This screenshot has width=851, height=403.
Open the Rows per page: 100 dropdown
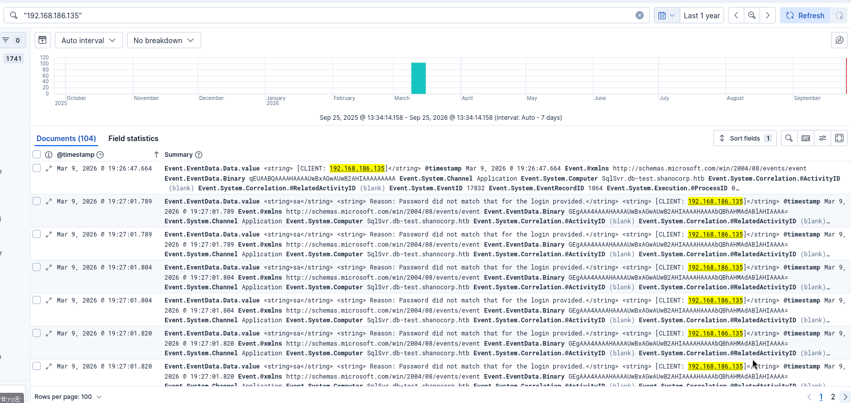[68, 397]
